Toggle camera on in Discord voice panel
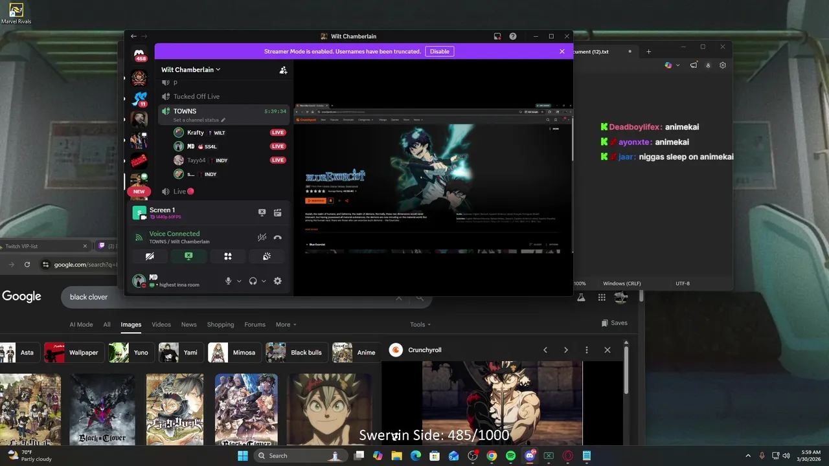829x466 pixels. (x=150, y=256)
